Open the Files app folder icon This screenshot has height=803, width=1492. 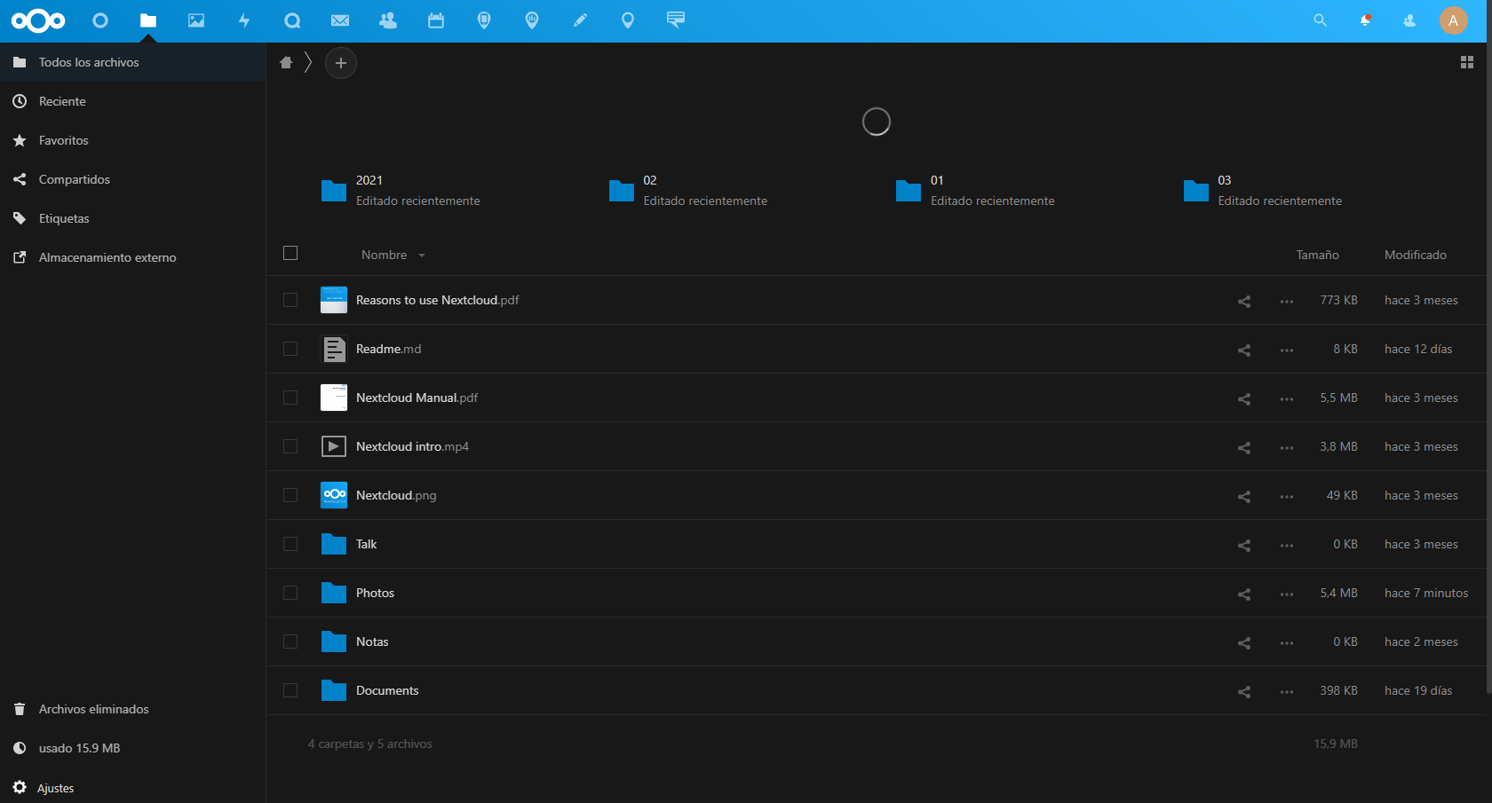(x=148, y=20)
